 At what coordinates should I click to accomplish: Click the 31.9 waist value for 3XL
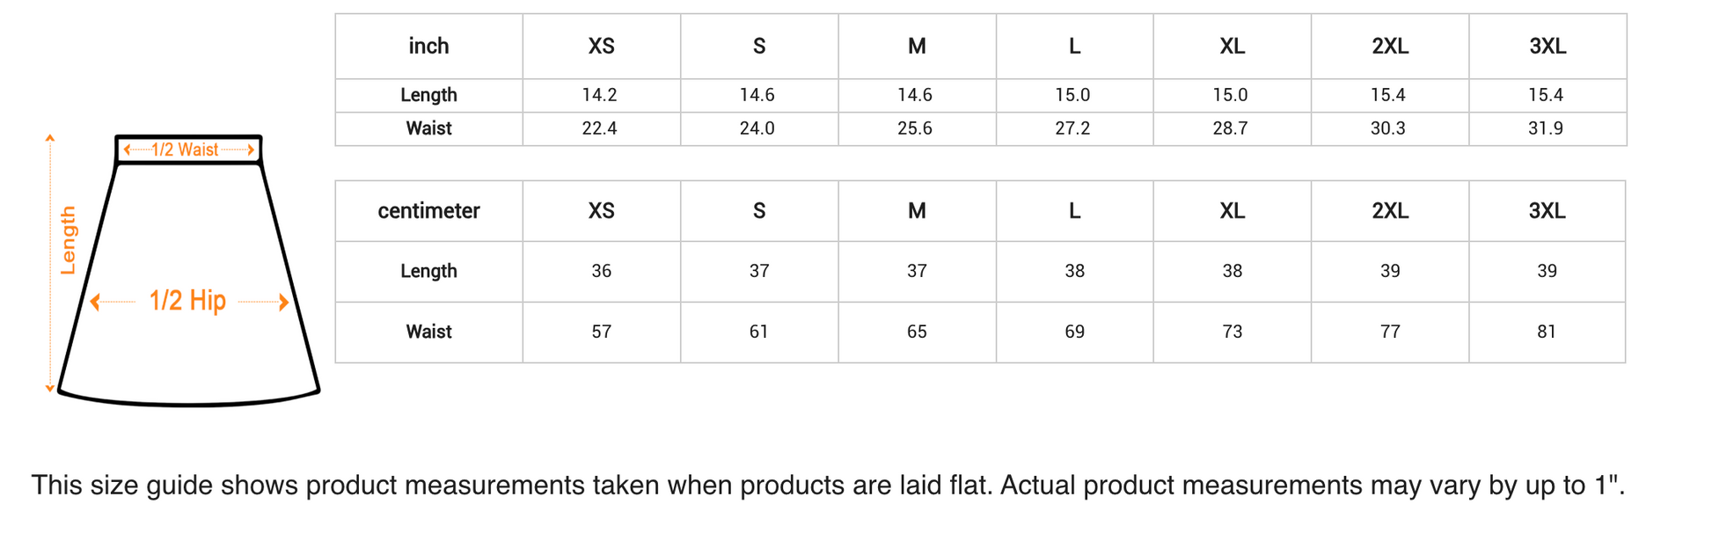tap(1546, 128)
